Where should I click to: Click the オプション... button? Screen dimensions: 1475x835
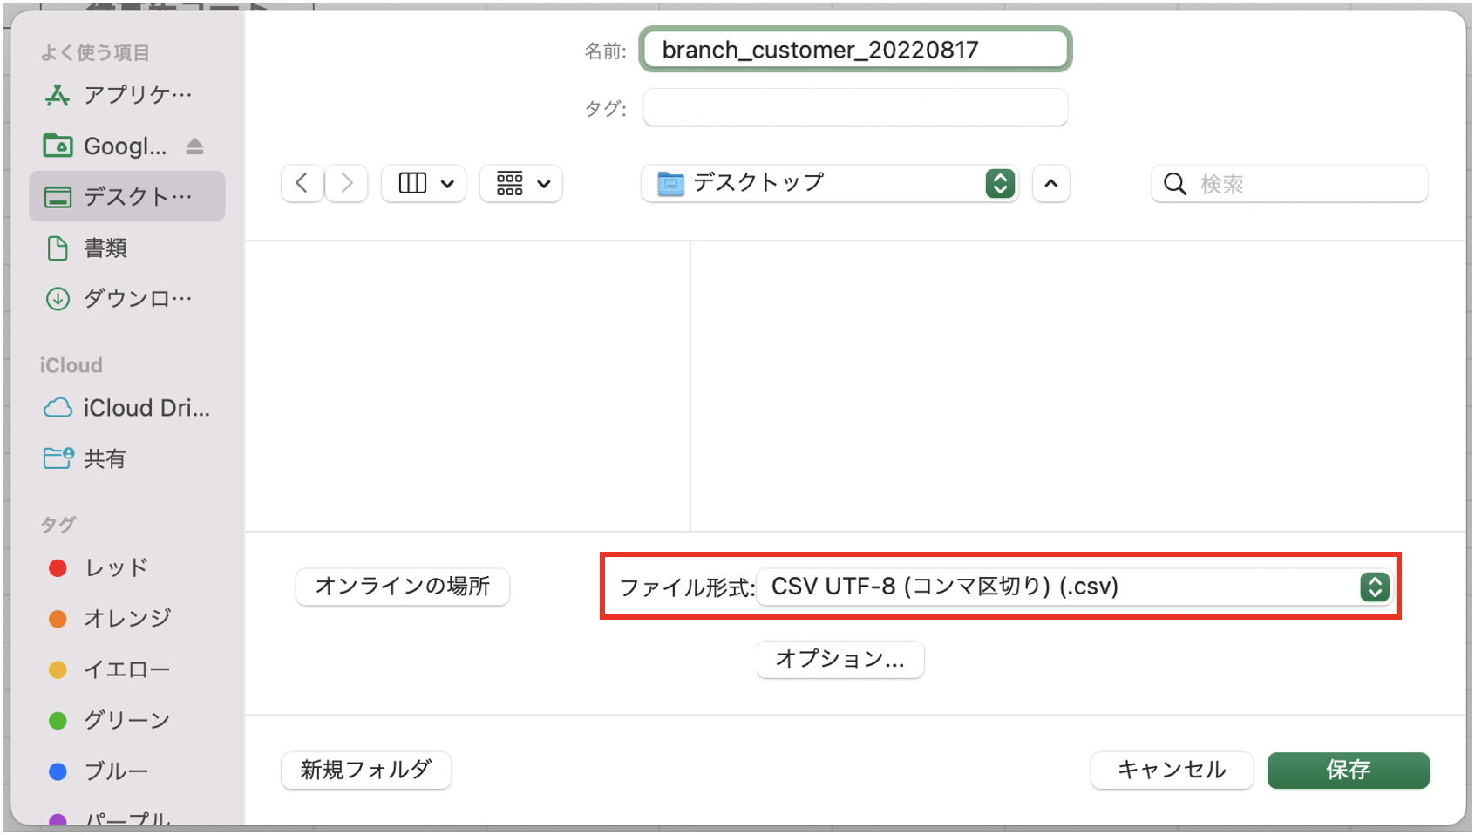pos(840,659)
